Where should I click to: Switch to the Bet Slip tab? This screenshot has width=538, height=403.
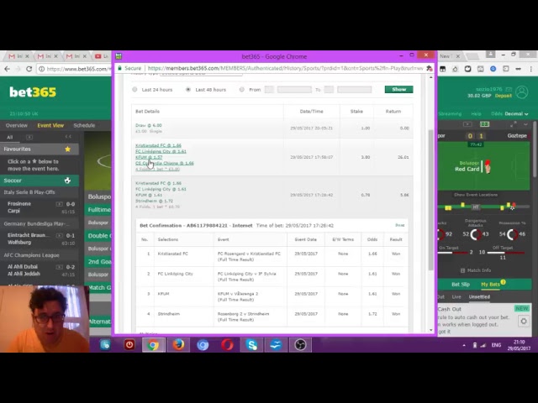(461, 285)
